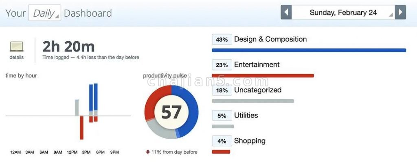This screenshot has height=163, width=417.
Task: Click the 23% percentage badge
Action: (x=222, y=65)
